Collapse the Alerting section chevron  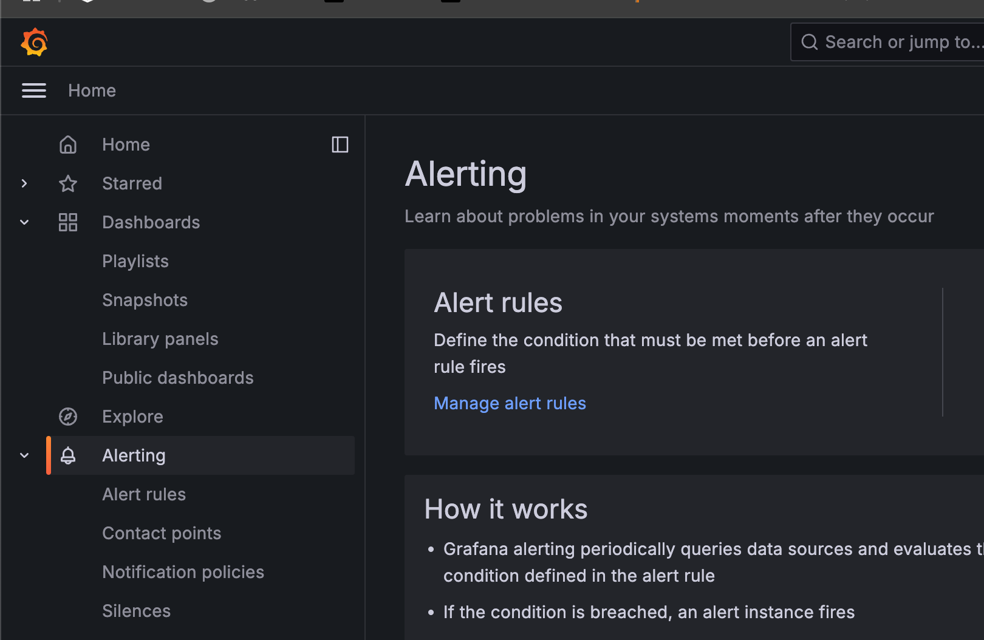(x=24, y=455)
